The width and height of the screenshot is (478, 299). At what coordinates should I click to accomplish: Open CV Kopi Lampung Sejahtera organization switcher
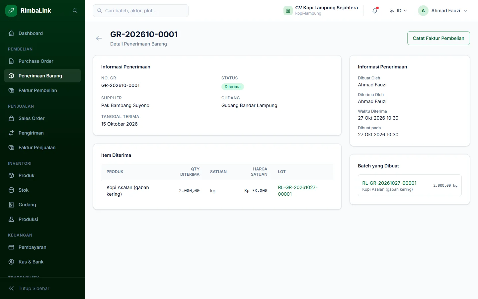pos(321,11)
